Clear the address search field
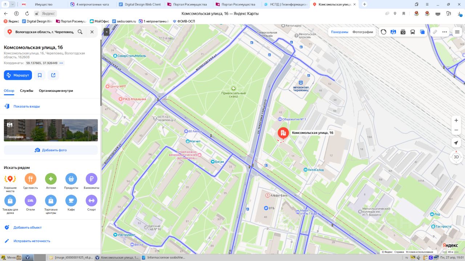The image size is (465, 261). [x=92, y=32]
